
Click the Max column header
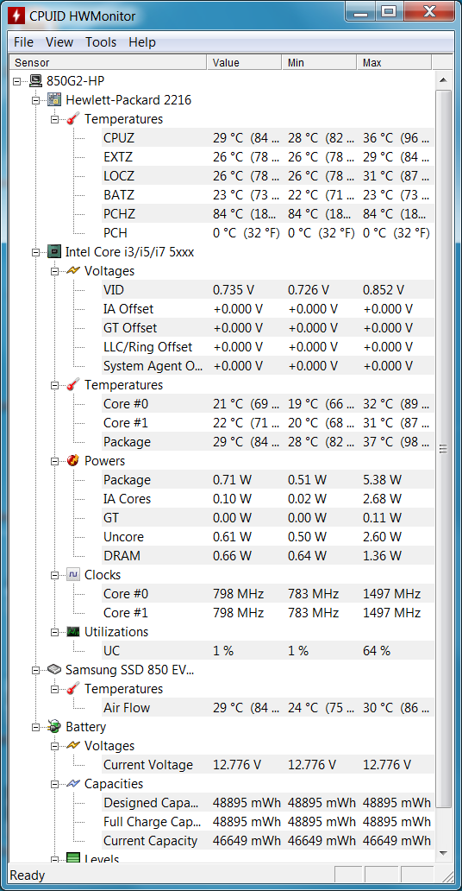(x=395, y=62)
